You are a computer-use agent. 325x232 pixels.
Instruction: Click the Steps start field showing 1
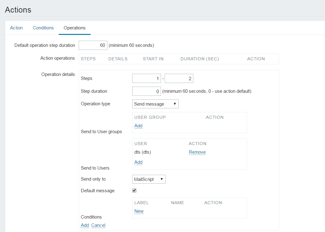point(146,78)
